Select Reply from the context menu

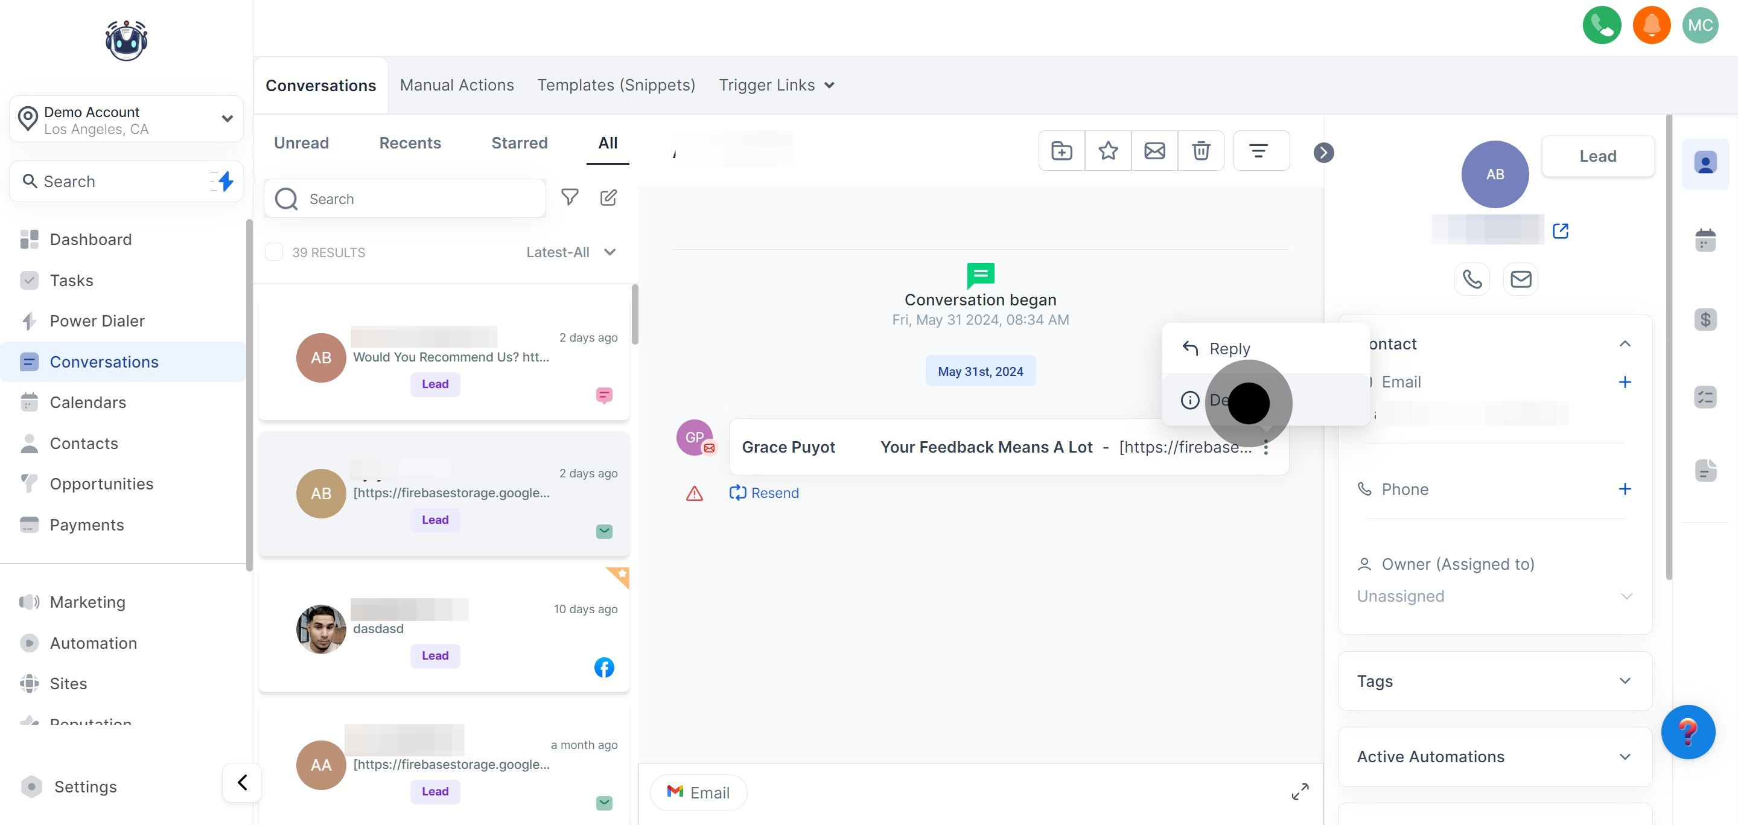click(x=1229, y=348)
